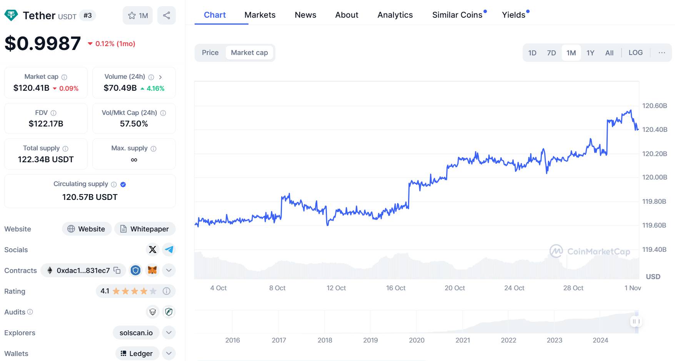The height and width of the screenshot is (361, 675).
Task: Click the Rating info icon
Action: click(x=167, y=291)
